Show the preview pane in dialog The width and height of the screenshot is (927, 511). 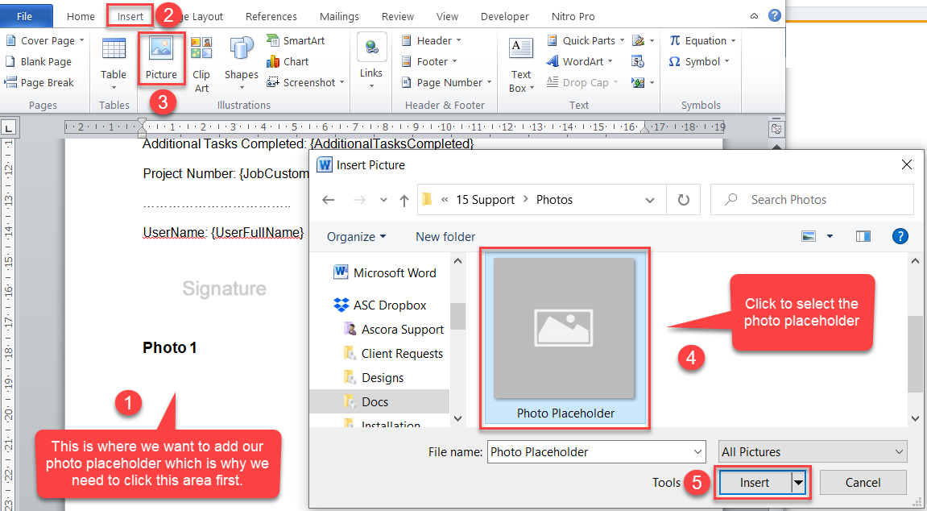tap(863, 236)
